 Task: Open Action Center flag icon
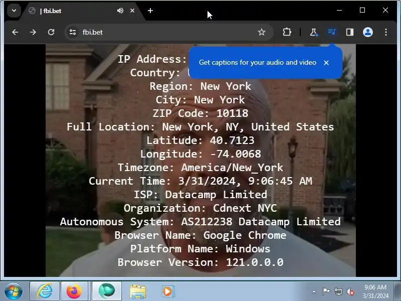pyautogui.click(x=326, y=291)
